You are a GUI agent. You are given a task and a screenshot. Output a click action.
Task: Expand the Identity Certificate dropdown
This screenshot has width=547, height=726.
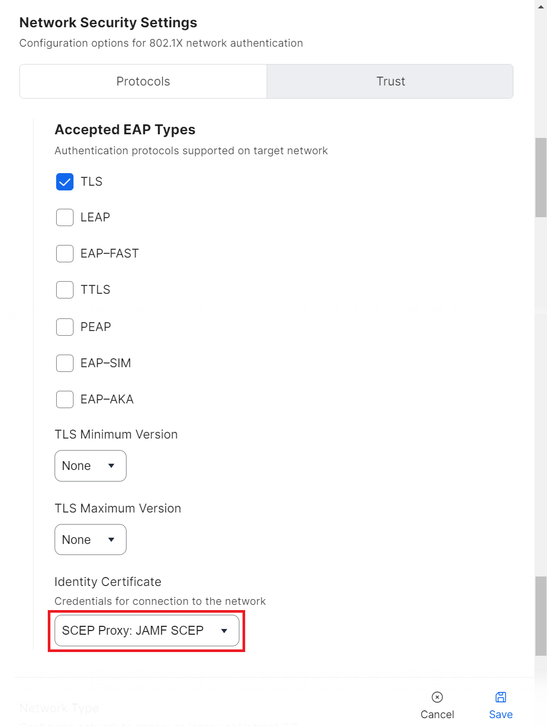[x=146, y=631]
